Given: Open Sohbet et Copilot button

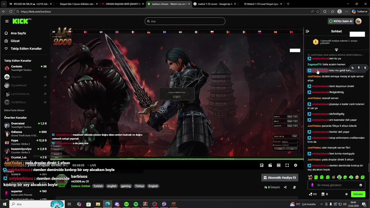Looking at the screenshot, I should (359, 12).
